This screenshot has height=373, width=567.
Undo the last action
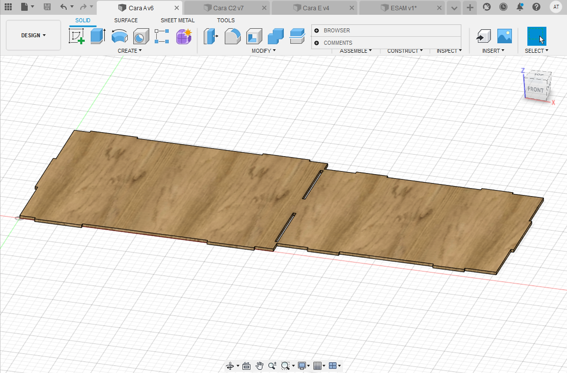[64, 7]
